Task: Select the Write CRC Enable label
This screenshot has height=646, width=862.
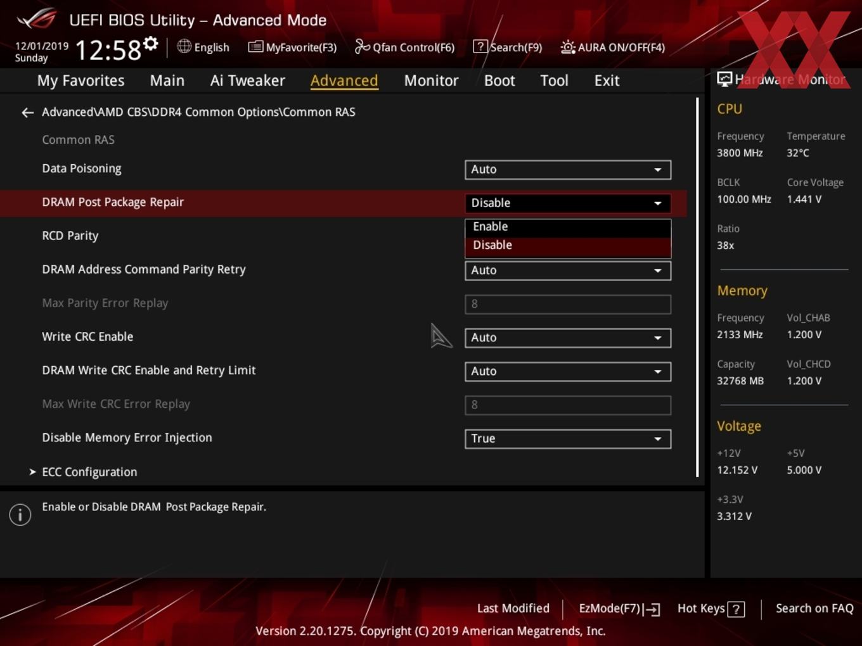Action: (87, 336)
